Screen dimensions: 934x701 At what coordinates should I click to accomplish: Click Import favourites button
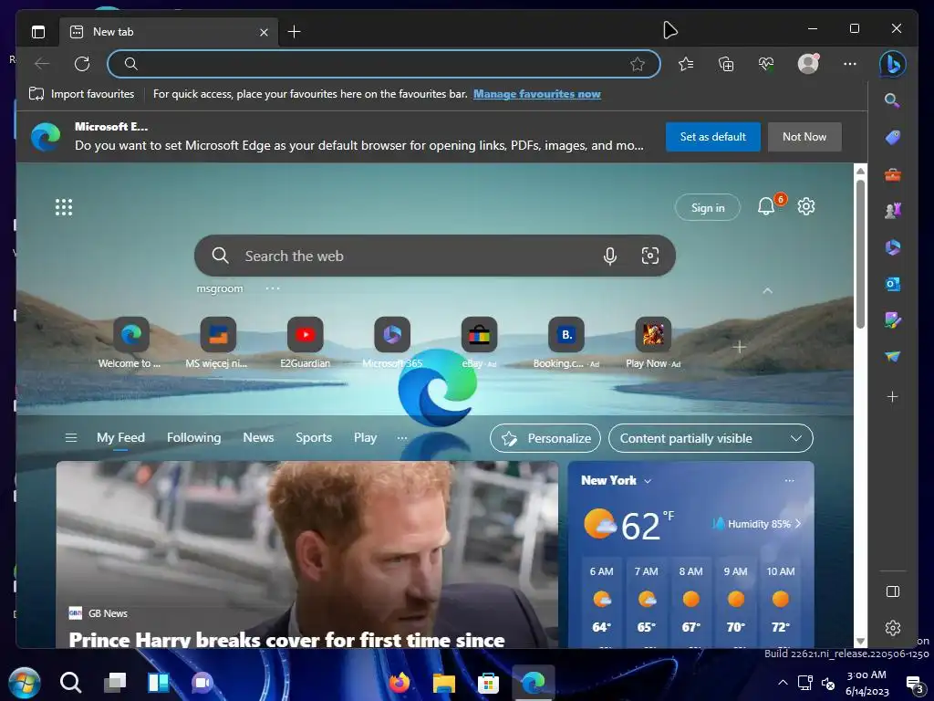click(81, 94)
